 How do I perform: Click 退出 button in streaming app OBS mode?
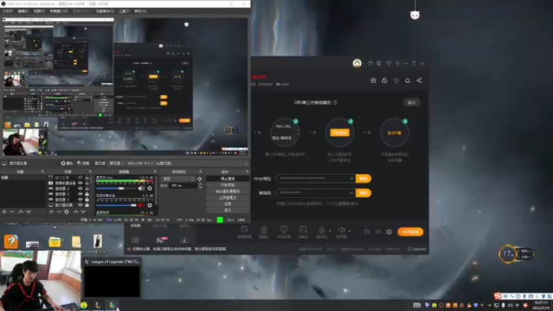click(411, 102)
